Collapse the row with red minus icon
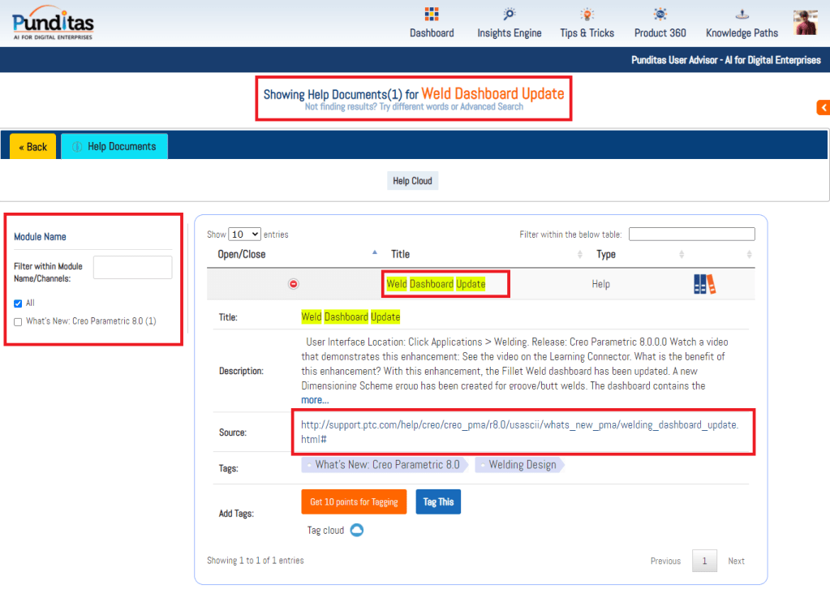Screen dimensions: 830x594 tap(294, 284)
